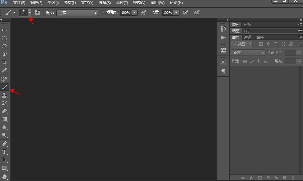This screenshot has width=303, height=181.
Task: Switch to the 色板 tab
Action: pos(247,24)
